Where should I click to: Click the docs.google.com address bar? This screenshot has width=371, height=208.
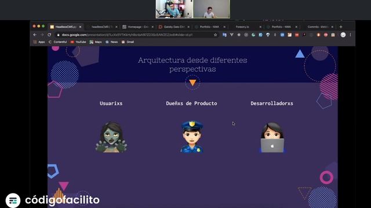tap(137, 35)
